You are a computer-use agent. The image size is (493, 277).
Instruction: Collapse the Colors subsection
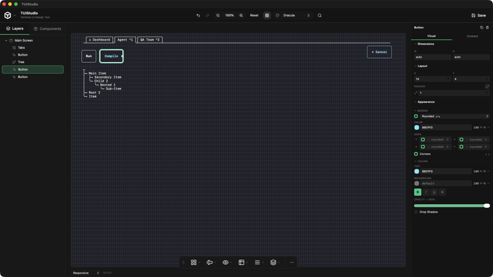(x=415, y=161)
